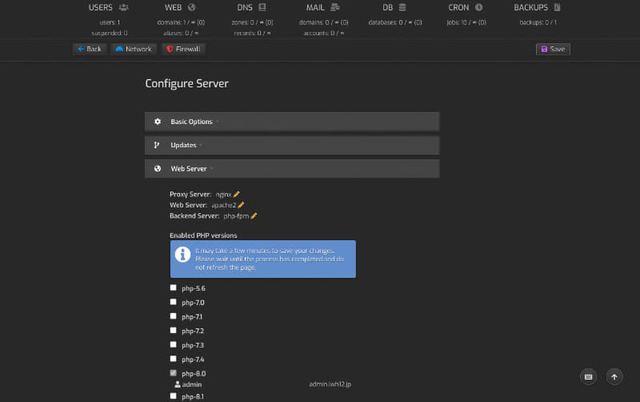
Task: Click the 'Enabled PHP versions' label
Action: coord(203,235)
